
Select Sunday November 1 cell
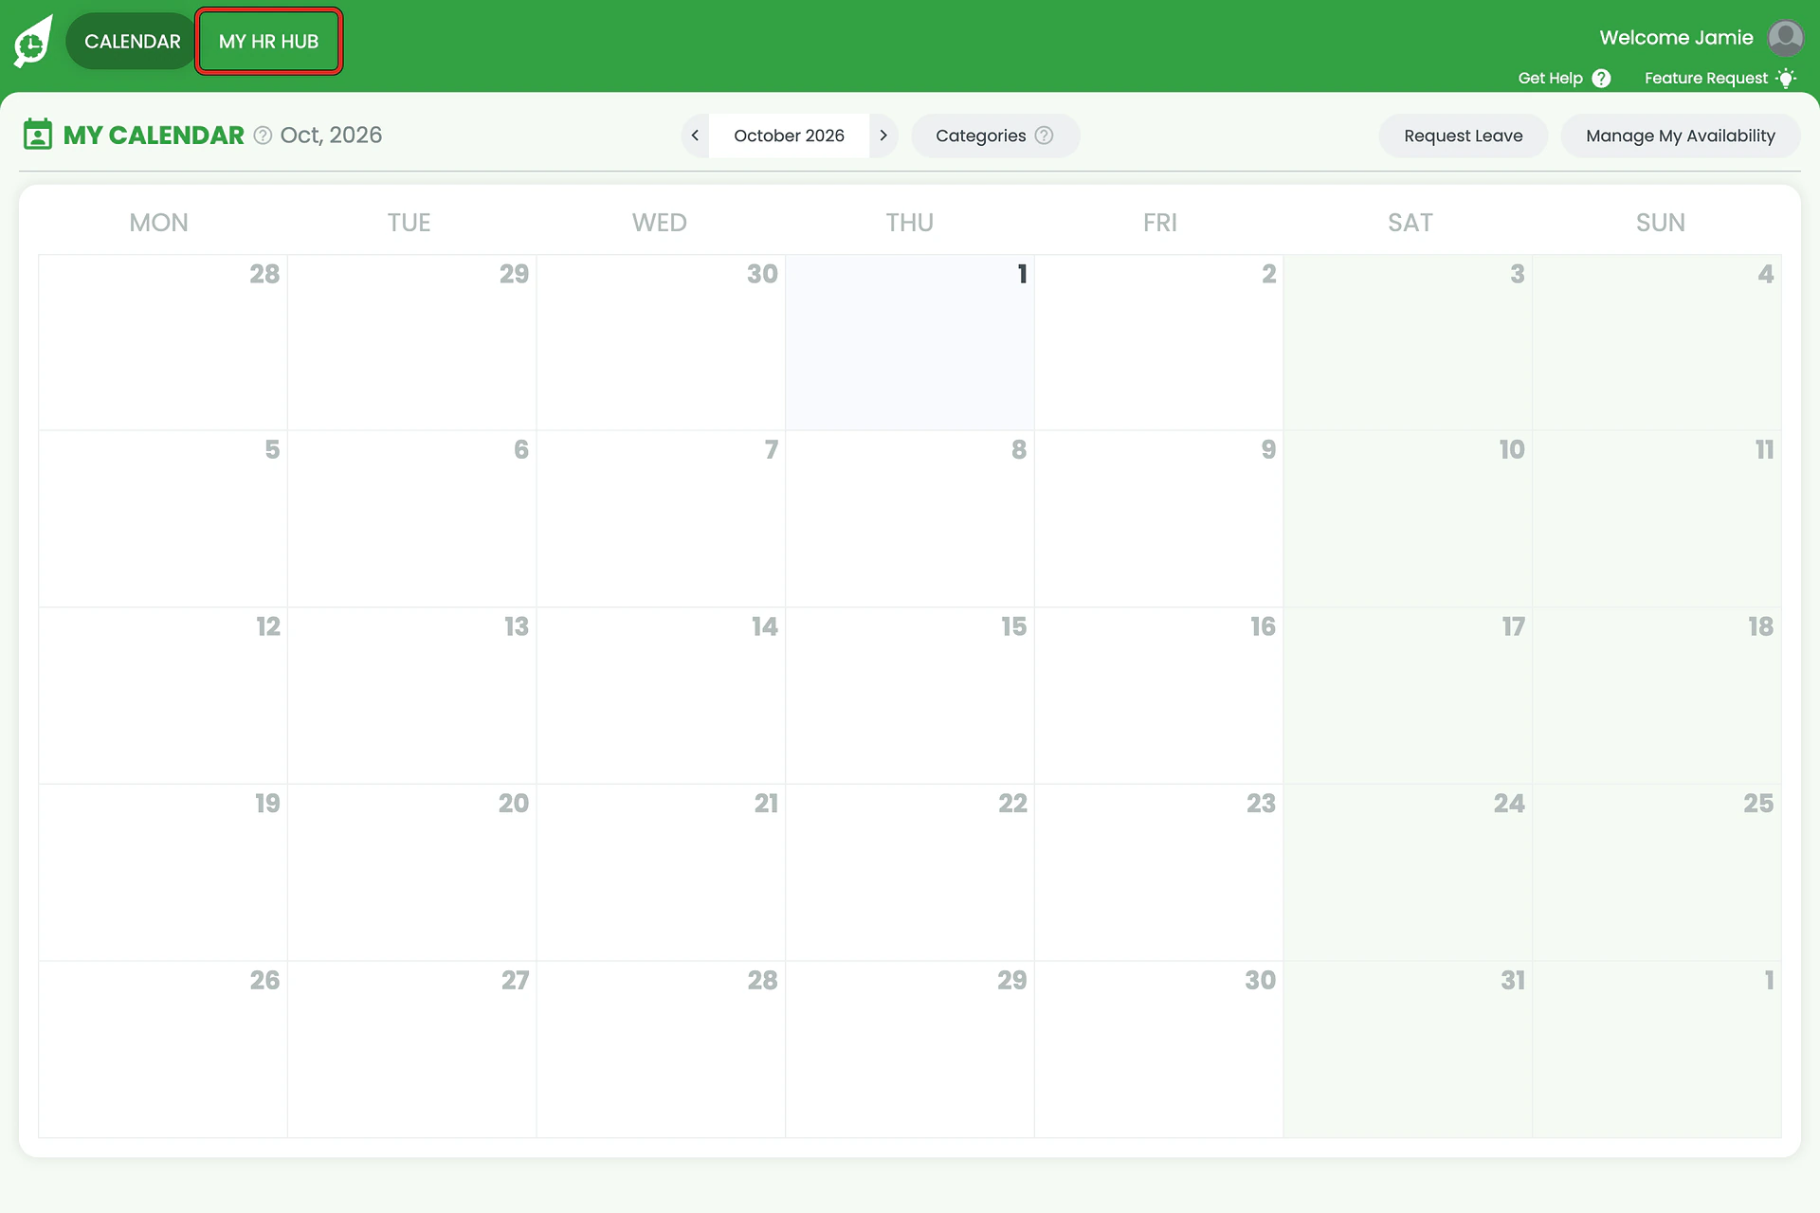[x=1657, y=1050]
